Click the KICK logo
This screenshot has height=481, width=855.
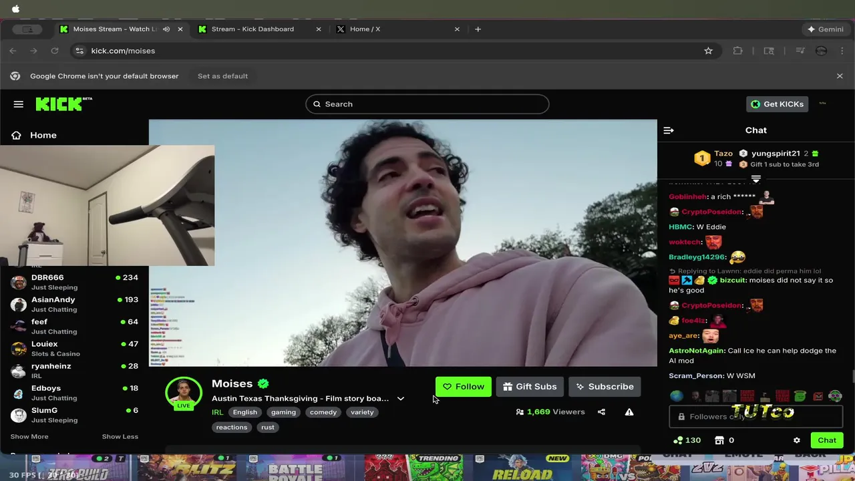63,104
